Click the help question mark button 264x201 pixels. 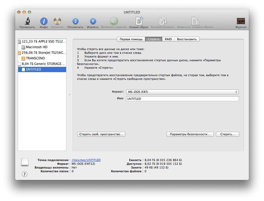click(x=24, y=174)
